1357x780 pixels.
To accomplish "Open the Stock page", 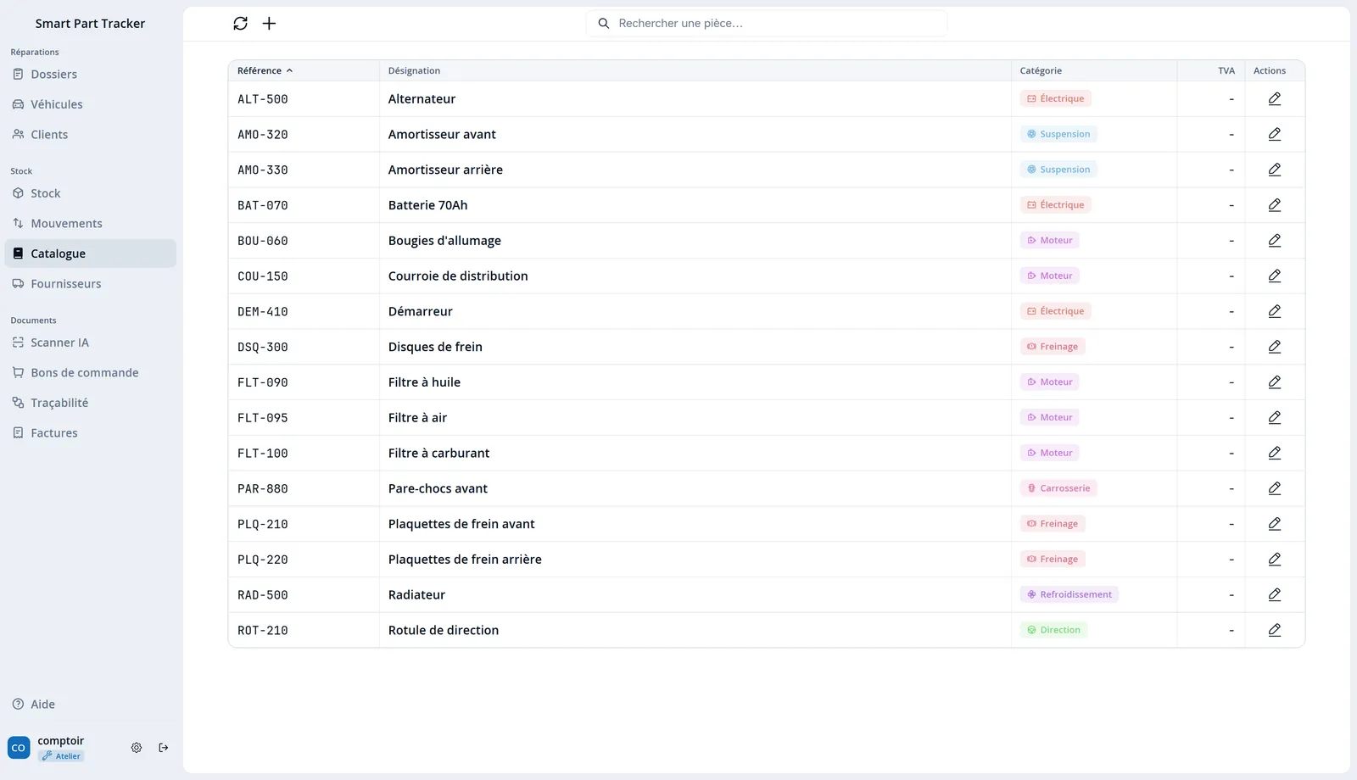I will coord(91,193).
